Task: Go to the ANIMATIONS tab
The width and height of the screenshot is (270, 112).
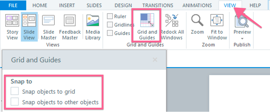Action: tap(197, 5)
